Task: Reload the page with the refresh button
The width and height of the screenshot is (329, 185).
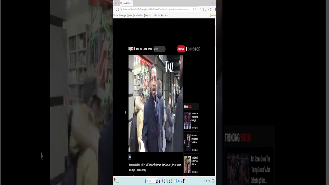Action: click(x=116, y=9)
